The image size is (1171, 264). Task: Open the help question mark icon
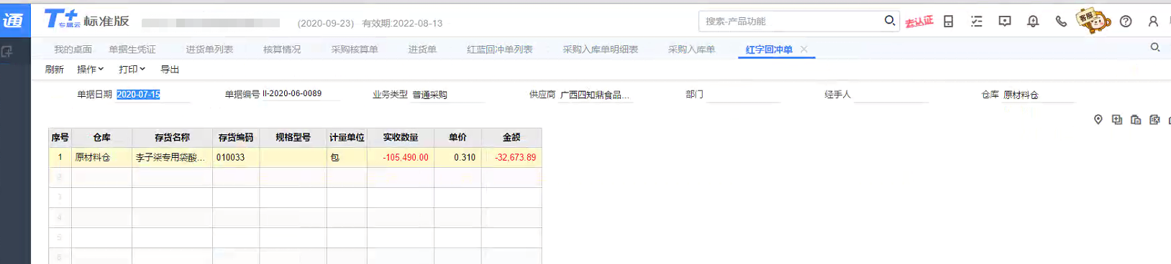click(x=1126, y=22)
